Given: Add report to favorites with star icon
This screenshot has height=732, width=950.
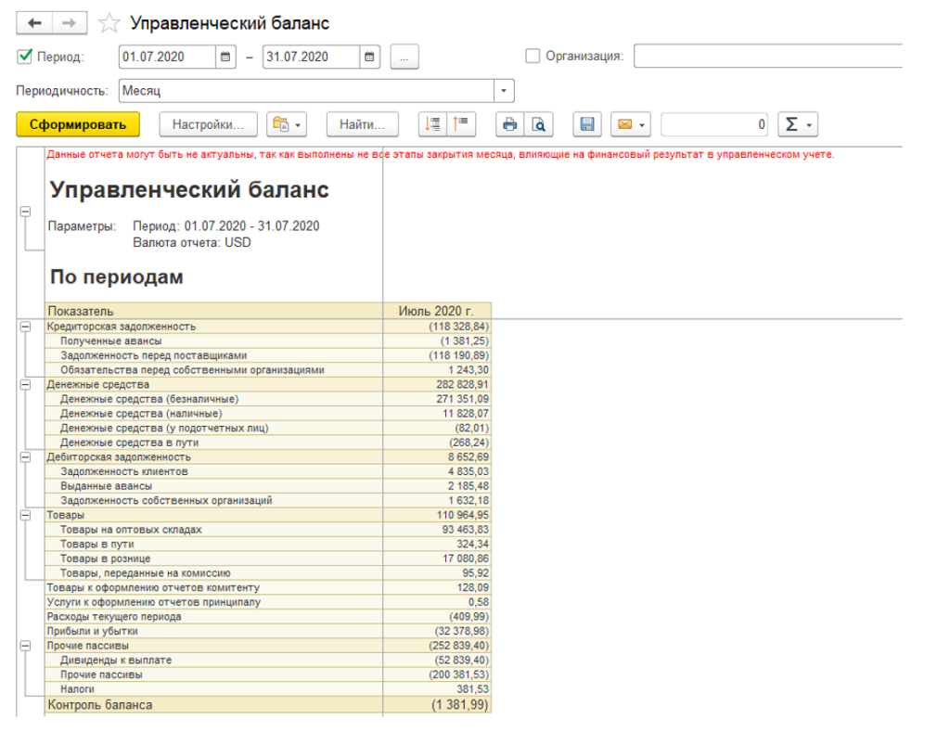Looking at the screenshot, I should (x=109, y=23).
